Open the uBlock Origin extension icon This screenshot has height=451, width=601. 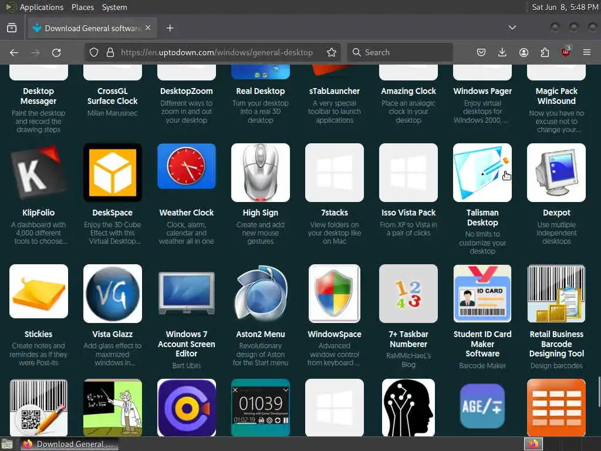tap(566, 52)
